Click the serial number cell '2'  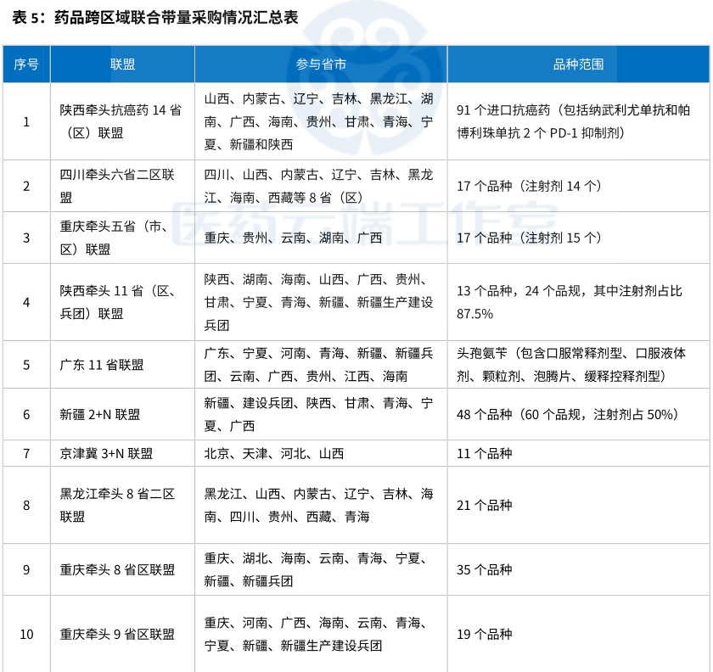point(26,186)
